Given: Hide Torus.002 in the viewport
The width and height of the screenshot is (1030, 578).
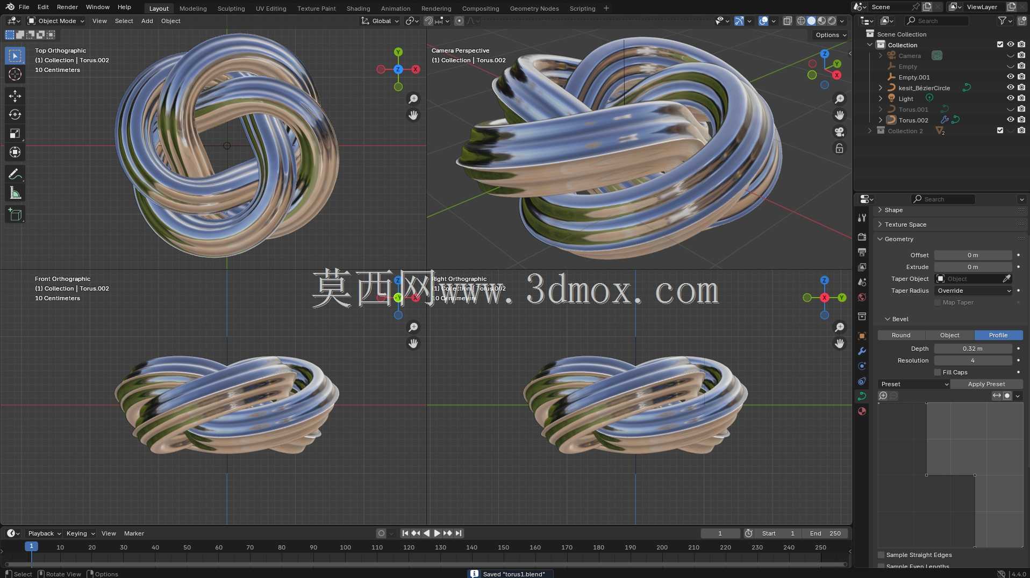Looking at the screenshot, I should (x=1011, y=120).
